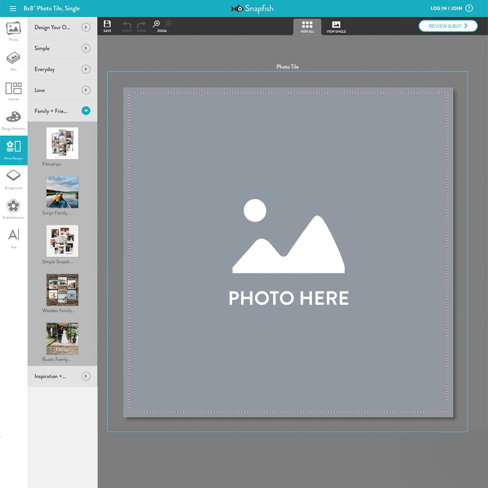Open the help question mark icon

pyautogui.click(x=469, y=9)
